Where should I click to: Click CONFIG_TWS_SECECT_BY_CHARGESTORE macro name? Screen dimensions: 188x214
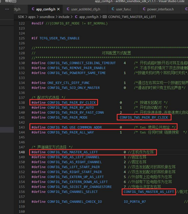[79, 187]
